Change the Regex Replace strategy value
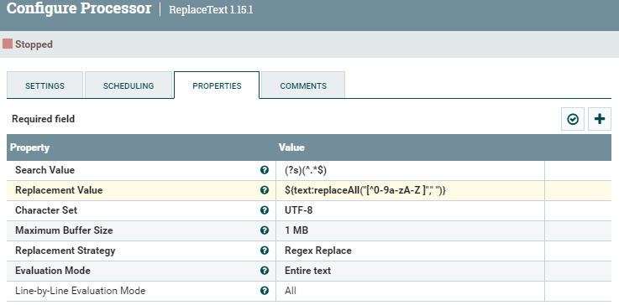This screenshot has width=619, height=305. (410, 251)
